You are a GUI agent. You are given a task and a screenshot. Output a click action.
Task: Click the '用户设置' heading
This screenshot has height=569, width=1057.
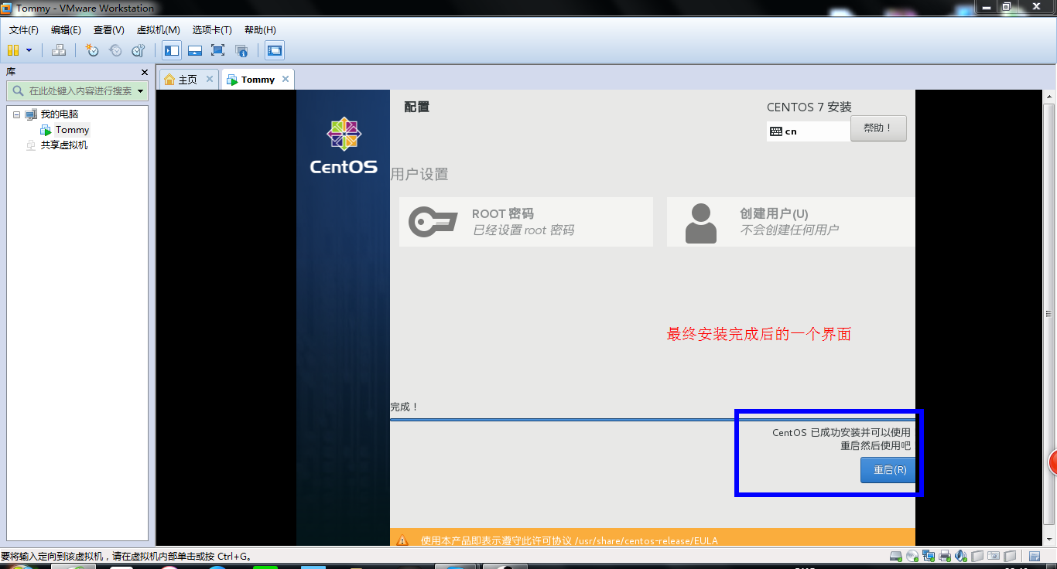tap(419, 174)
